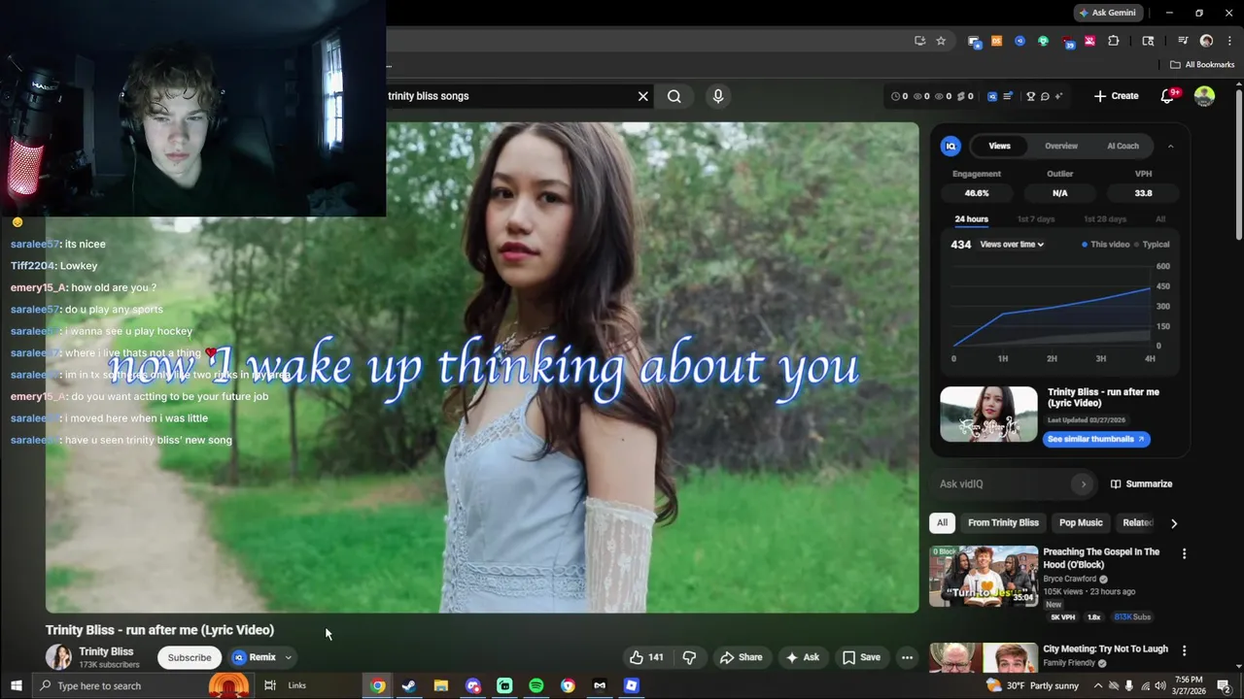The image size is (1244, 699).
Task: Select the From Trinity Bliss chip
Action: (1003, 522)
